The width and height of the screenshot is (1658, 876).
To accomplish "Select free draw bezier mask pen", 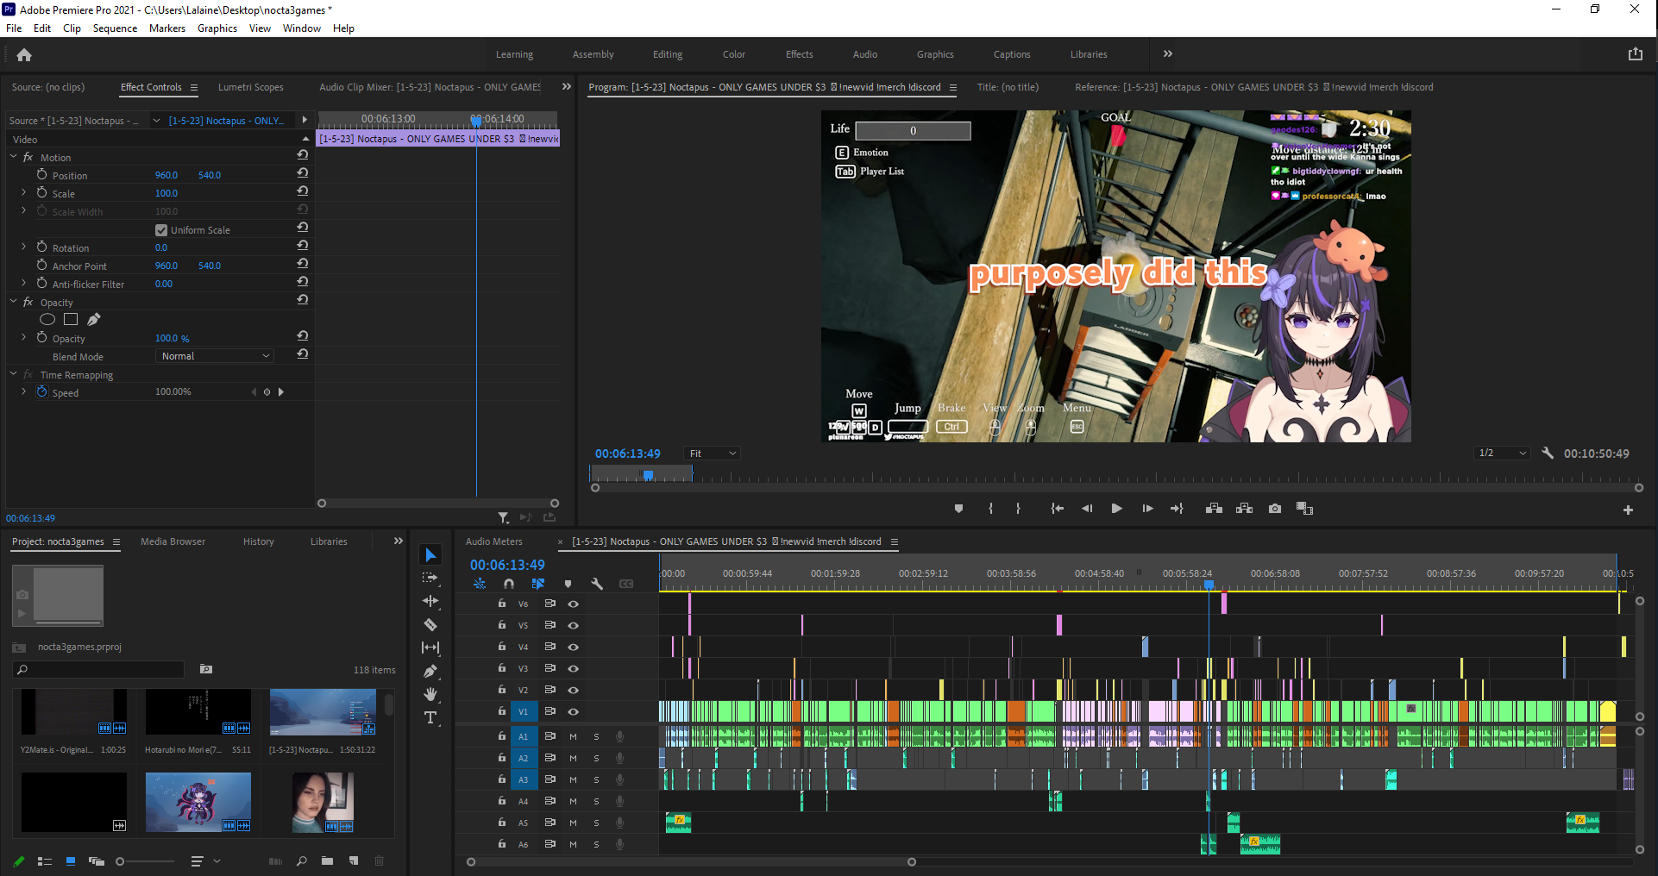I will point(94,319).
